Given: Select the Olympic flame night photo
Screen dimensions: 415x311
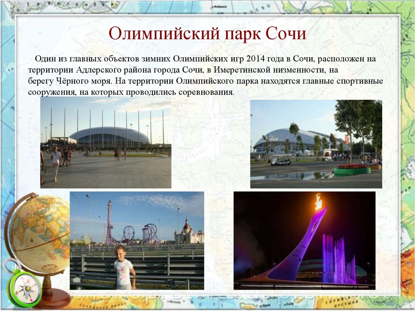Looking at the screenshot, I should (304, 240).
